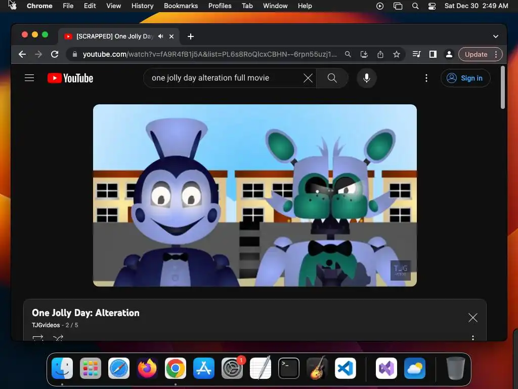The height and width of the screenshot is (389, 518).
Task: Close the One Jolly Day: Alteration playlist panel
Action: pyautogui.click(x=473, y=318)
